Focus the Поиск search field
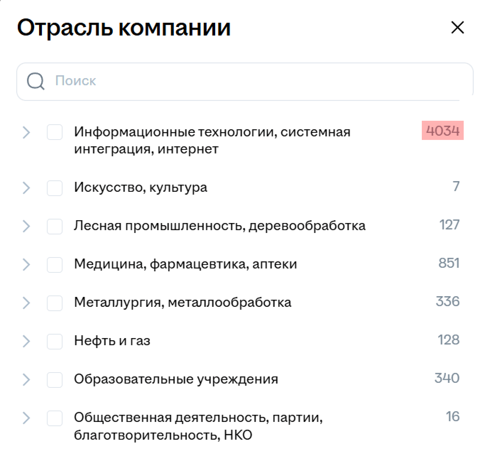485x456 pixels. point(245,81)
